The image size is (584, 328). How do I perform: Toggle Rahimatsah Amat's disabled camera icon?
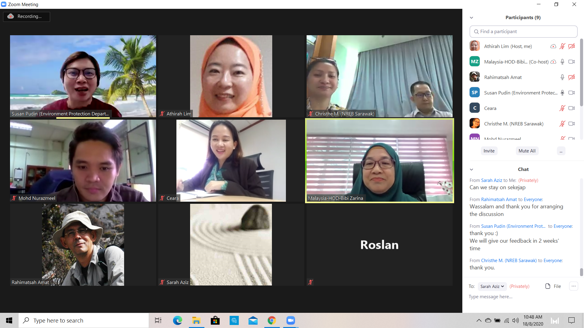[572, 77]
